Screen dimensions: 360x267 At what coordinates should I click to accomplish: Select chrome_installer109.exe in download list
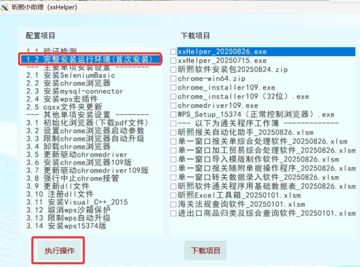click(x=226, y=88)
